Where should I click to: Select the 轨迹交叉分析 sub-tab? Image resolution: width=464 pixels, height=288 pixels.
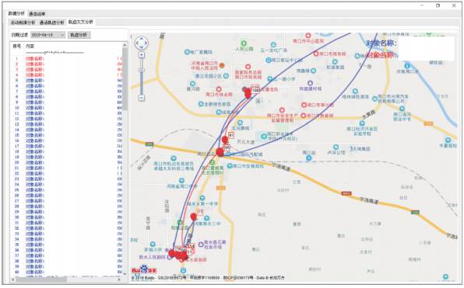81,23
